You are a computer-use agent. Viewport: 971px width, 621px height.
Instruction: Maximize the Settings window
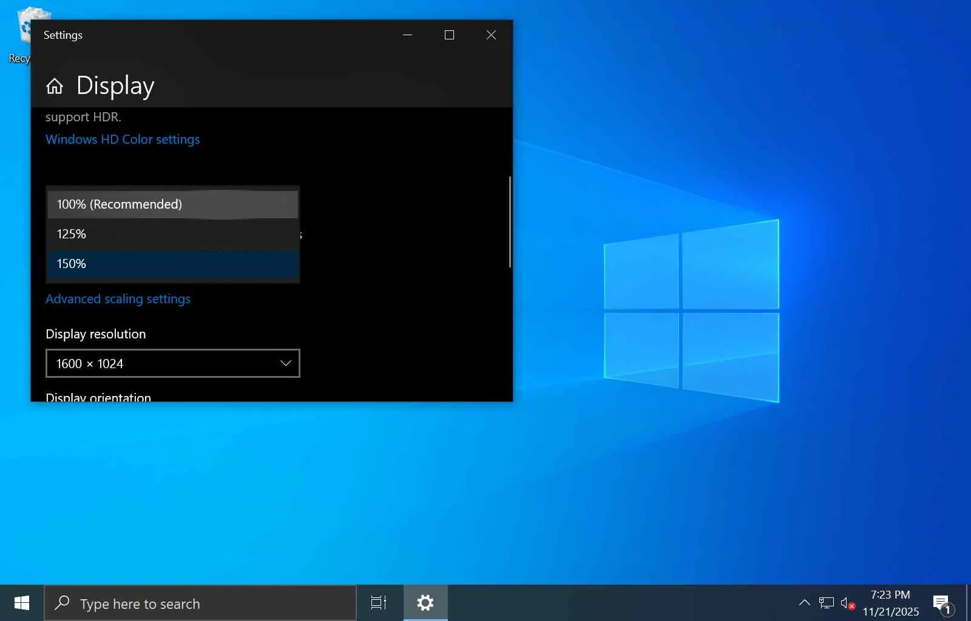point(450,35)
